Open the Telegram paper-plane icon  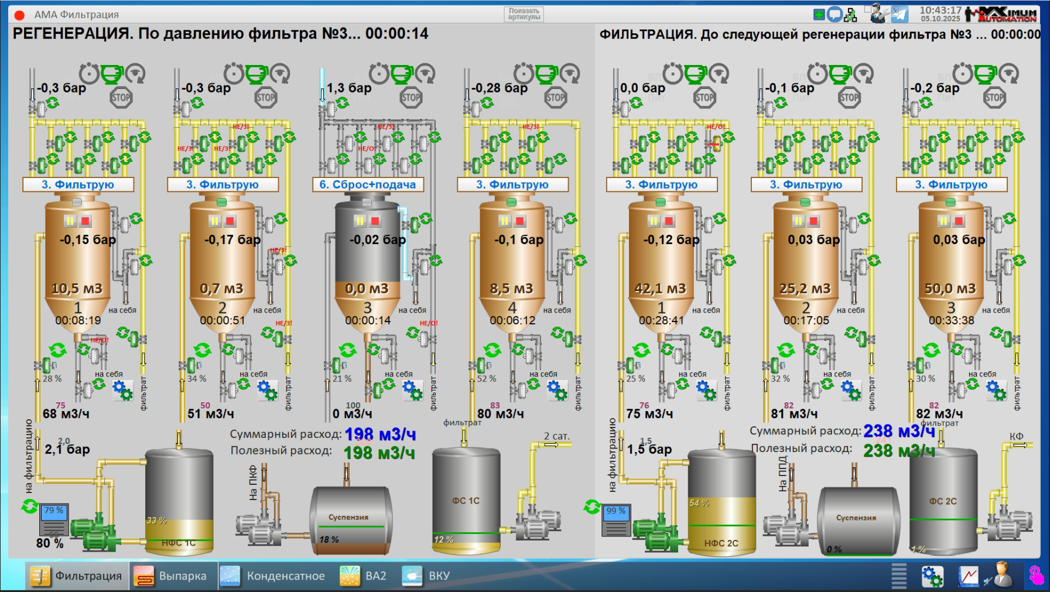click(899, 14)
